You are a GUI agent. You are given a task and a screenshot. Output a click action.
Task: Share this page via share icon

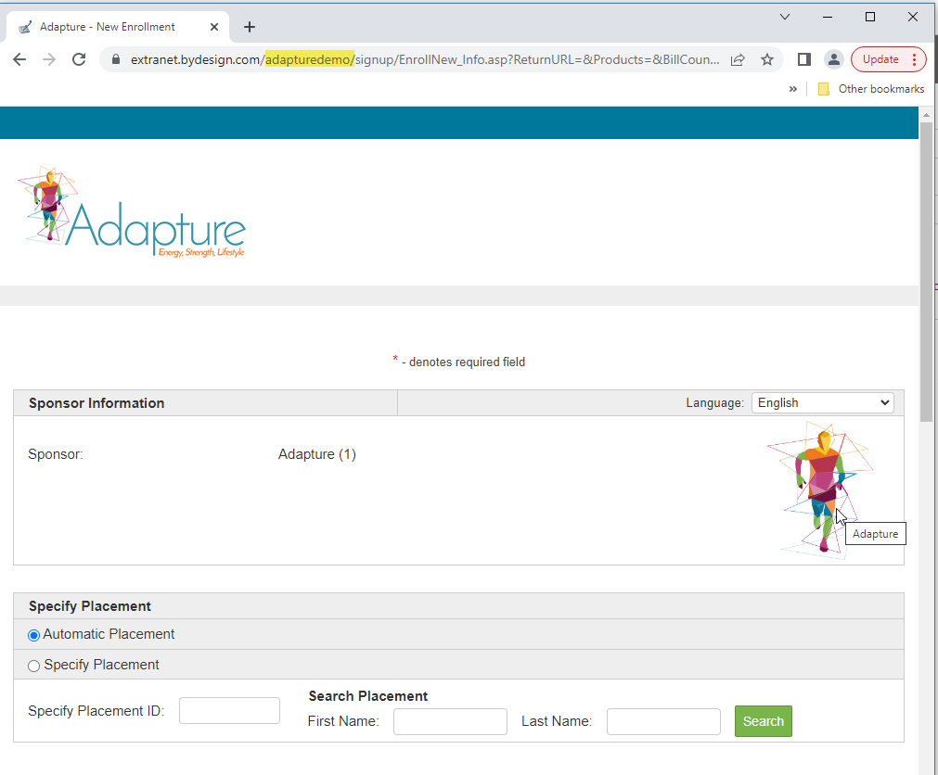click(x=738, y=59)
